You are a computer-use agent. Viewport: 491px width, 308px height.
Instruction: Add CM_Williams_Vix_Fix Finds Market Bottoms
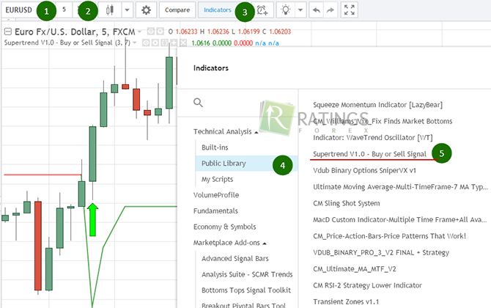(383, 121)
